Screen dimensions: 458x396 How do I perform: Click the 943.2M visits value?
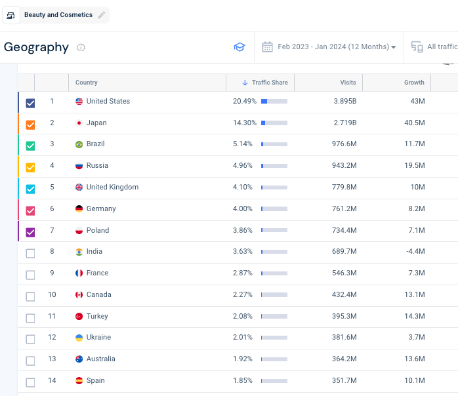[344, 165]
